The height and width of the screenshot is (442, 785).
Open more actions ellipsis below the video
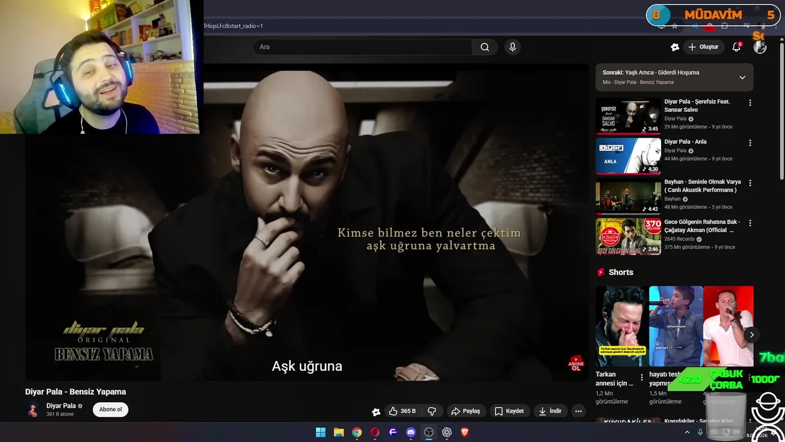[x=578, y=411]
